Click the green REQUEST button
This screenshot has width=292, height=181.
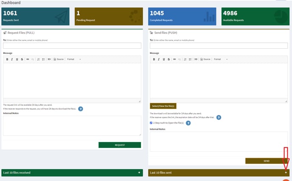click(x=120, y=145)
